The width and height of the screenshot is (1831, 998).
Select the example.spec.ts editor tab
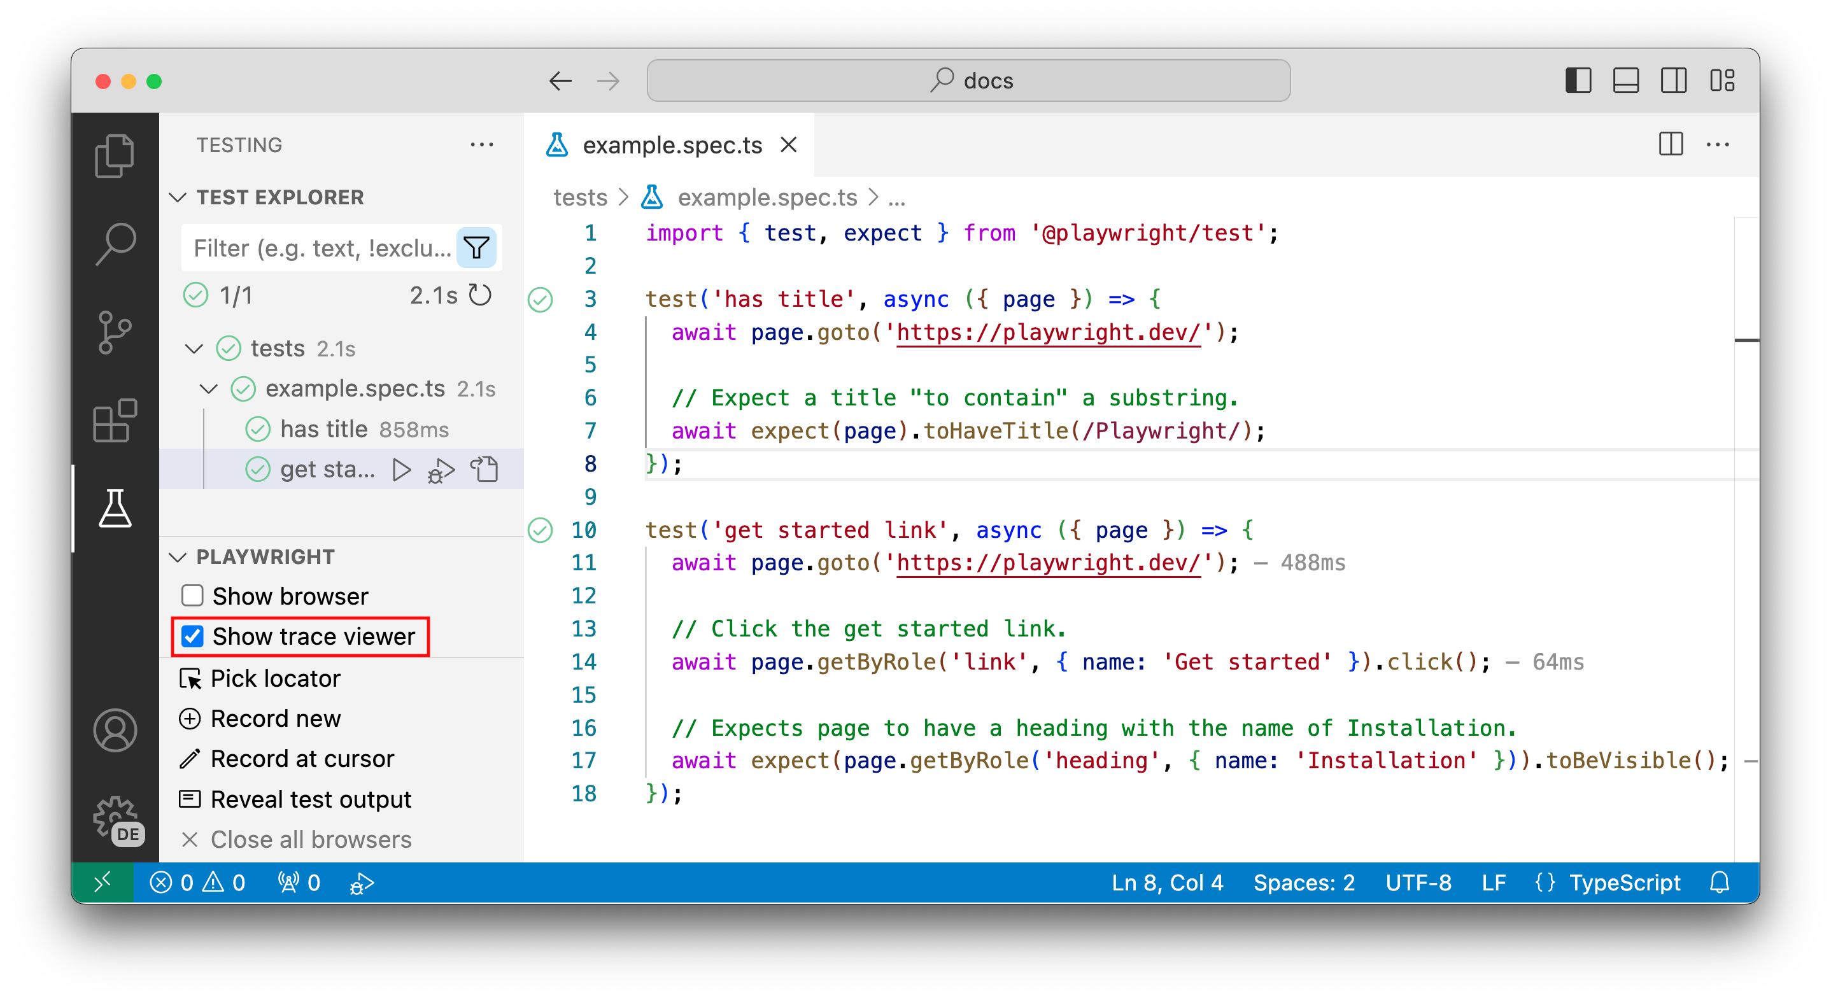click(x=671, y=145)
